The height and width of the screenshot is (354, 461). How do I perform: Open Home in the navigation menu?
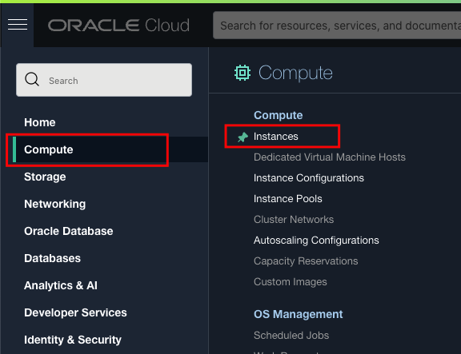[40, 122]
